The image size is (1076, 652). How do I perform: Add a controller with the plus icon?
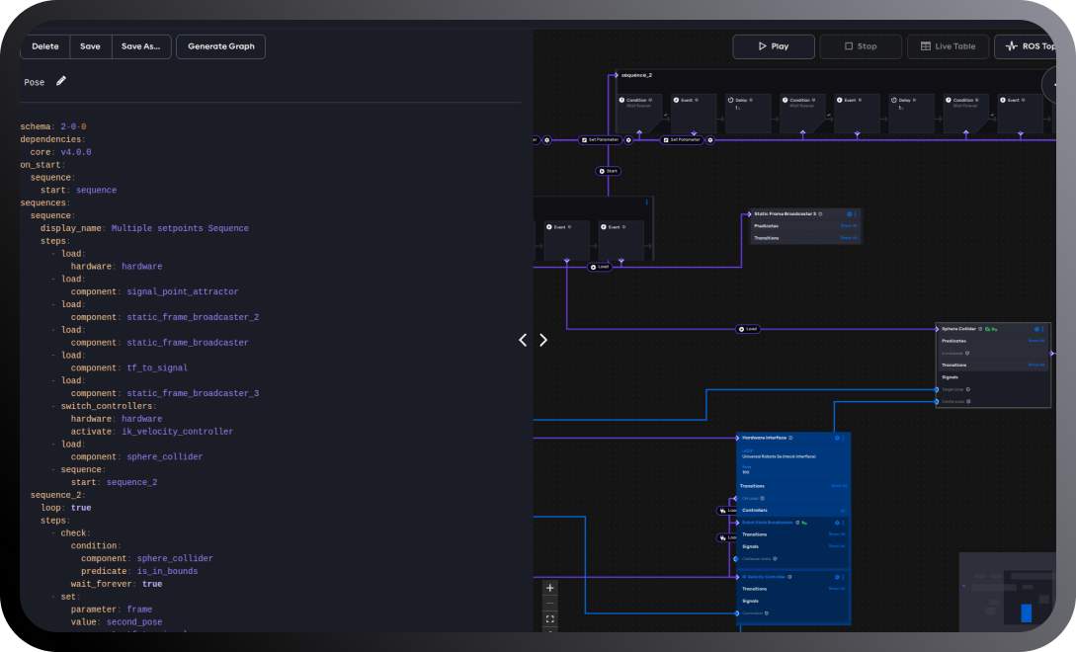(x=843, y=511)
